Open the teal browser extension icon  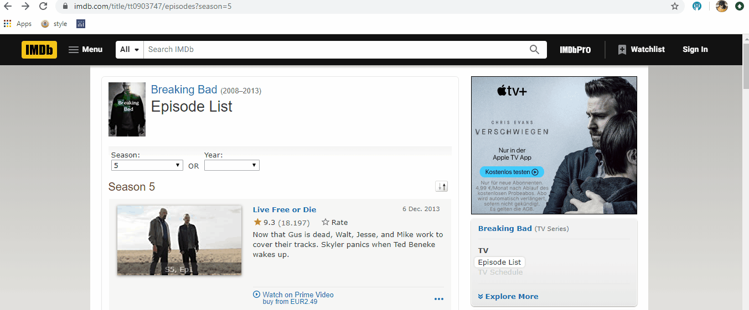697,6
